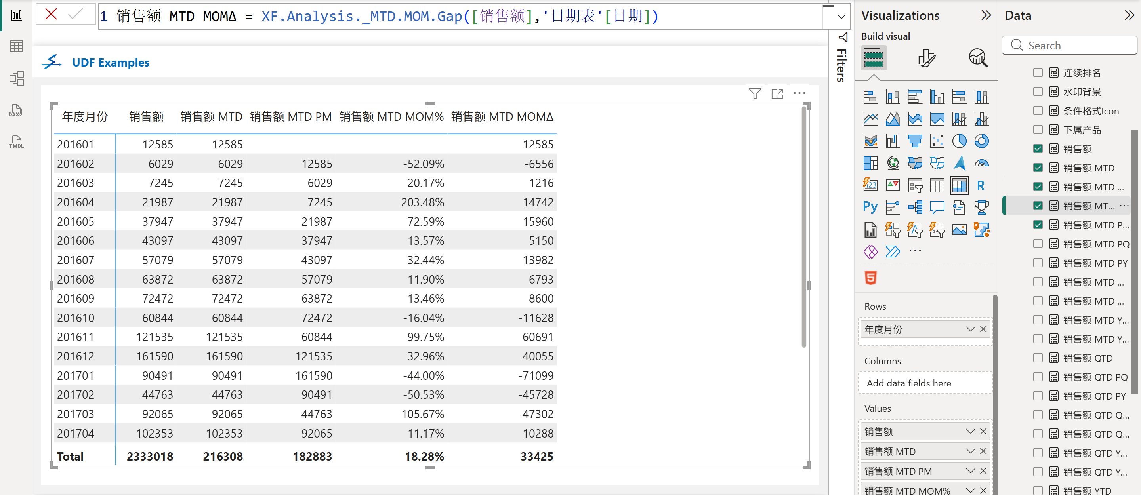Viewport: 1141px width, 495px height.
Task: Collapse the Visualizations pane
Action: coord(986,15)
